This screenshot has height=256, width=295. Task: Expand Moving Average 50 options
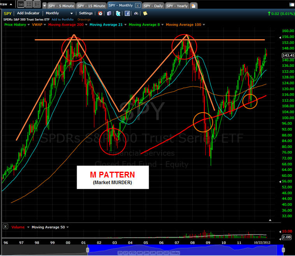(x=68, y=227)
